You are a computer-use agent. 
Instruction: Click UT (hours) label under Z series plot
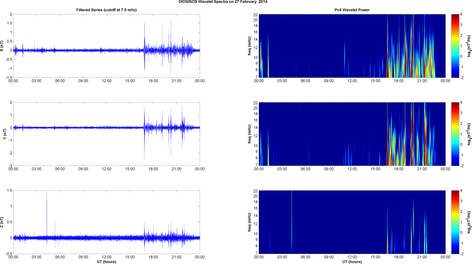tap(106, 262)
